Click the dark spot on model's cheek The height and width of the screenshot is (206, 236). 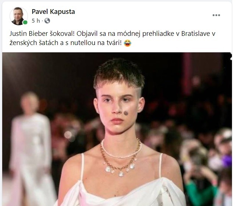tap(126, 113)
